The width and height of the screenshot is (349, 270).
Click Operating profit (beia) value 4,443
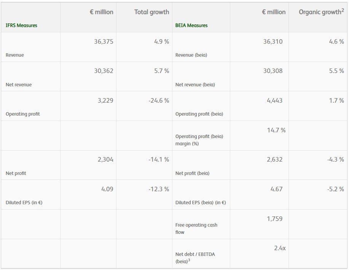tap(275, 100)
